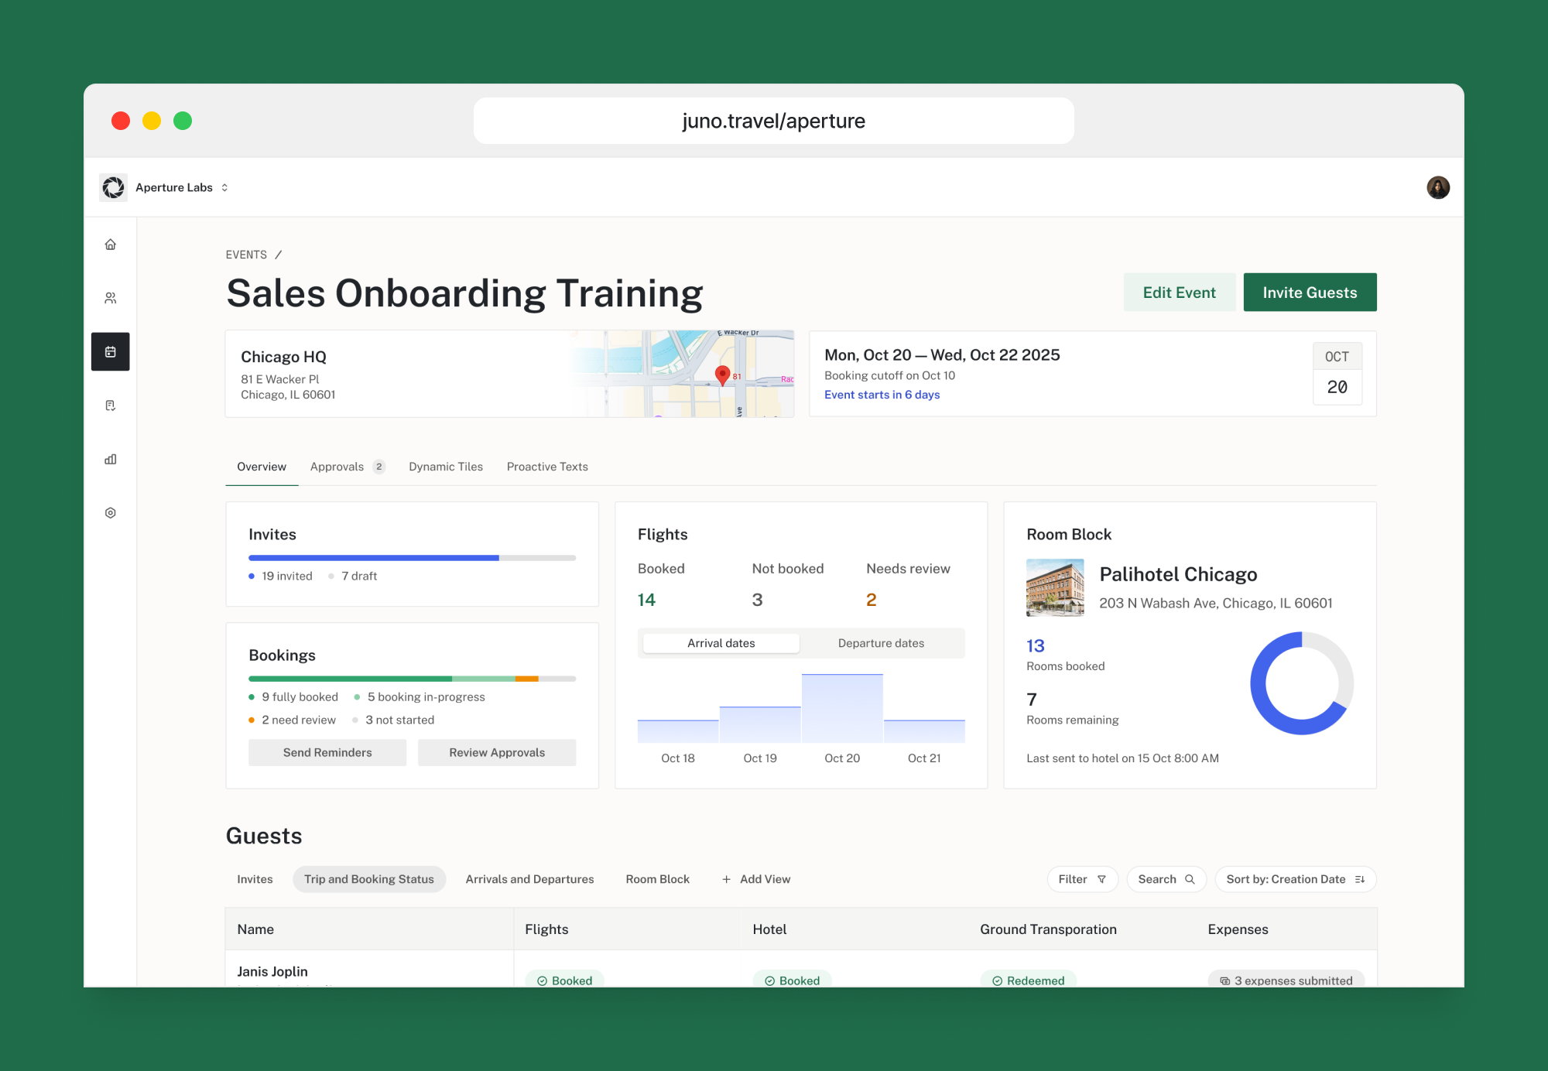Switch flights chart to Departure dates
Viewport: 1548px width, 1071px height.
[x=880, y=642]
